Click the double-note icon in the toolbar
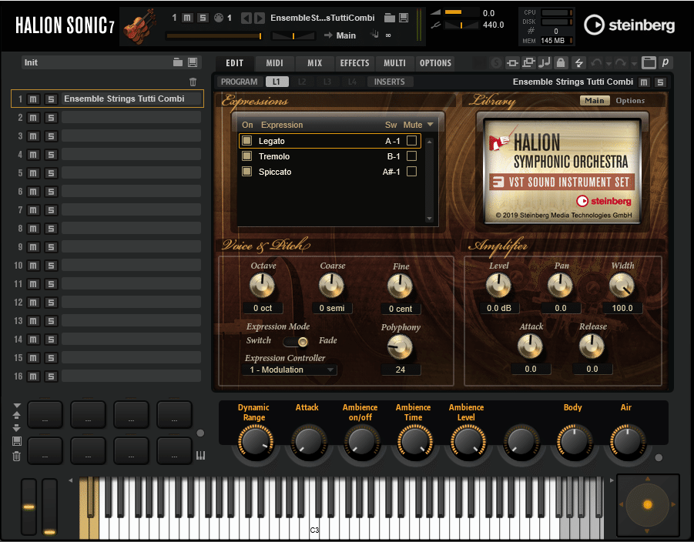This screenshot has height=542, width=694. [x=545, y=63]
